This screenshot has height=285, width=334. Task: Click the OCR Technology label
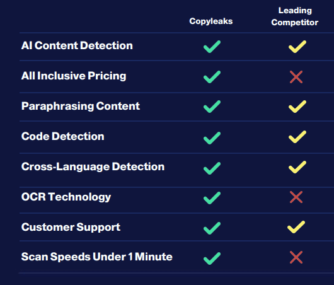(x=66, y=197)
